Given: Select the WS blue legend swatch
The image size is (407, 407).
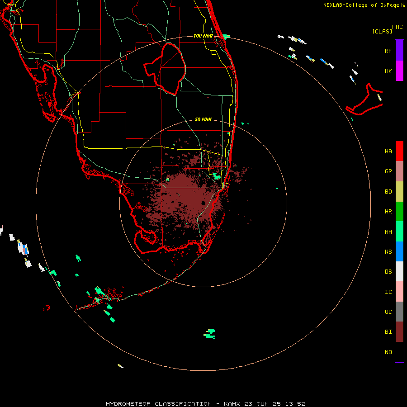Looking at the screenshot, I should pyautogui.click(x=399, y=251).
